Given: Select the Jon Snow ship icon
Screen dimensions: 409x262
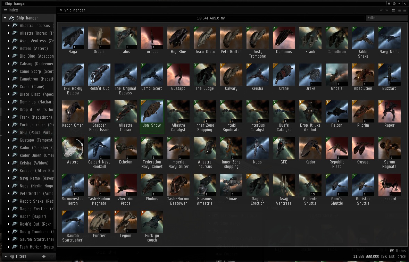Looking at the screenshot, I should [x=152, y=111].
